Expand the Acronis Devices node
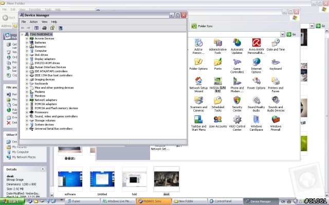 pyautogui.click(x=27, y=38)
